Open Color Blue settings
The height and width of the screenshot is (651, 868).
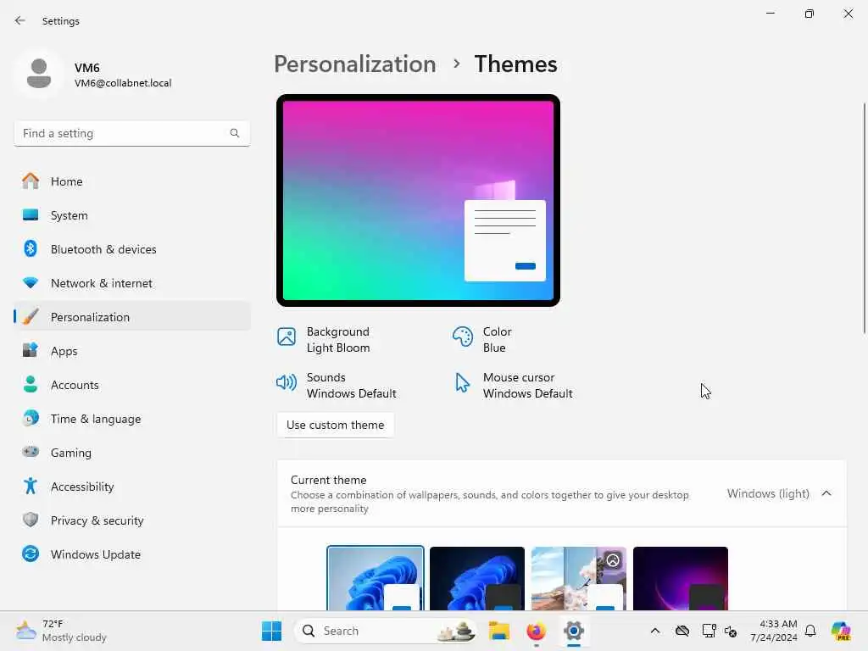point(482,339)
